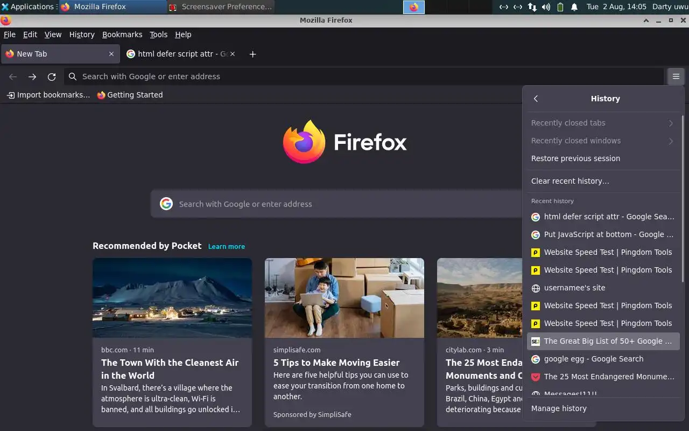This screenshot has width=689, height=431.
Task: Open the Help menu
Action: tap(183, 34)
